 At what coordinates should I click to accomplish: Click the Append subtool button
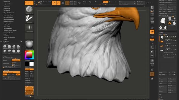click(x=172, y=86)
